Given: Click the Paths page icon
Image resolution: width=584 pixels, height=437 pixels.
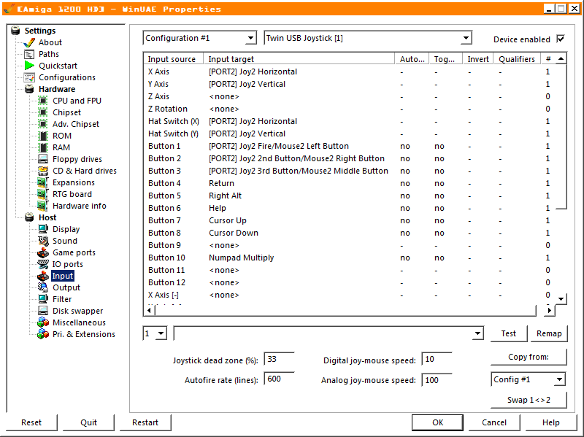Looking at the screenshot, I should (x=29, y=54).
